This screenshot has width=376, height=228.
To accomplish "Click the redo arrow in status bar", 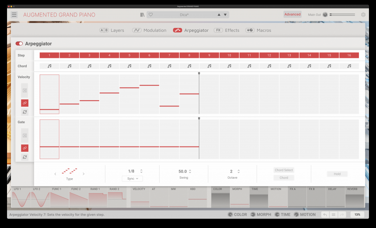I will point(342,214).
